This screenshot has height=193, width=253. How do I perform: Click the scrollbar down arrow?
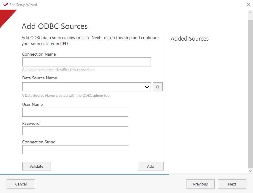250,171
